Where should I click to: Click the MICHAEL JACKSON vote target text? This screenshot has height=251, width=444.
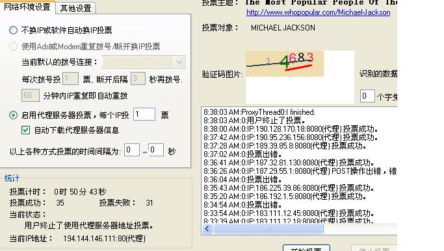coord(283,28)
